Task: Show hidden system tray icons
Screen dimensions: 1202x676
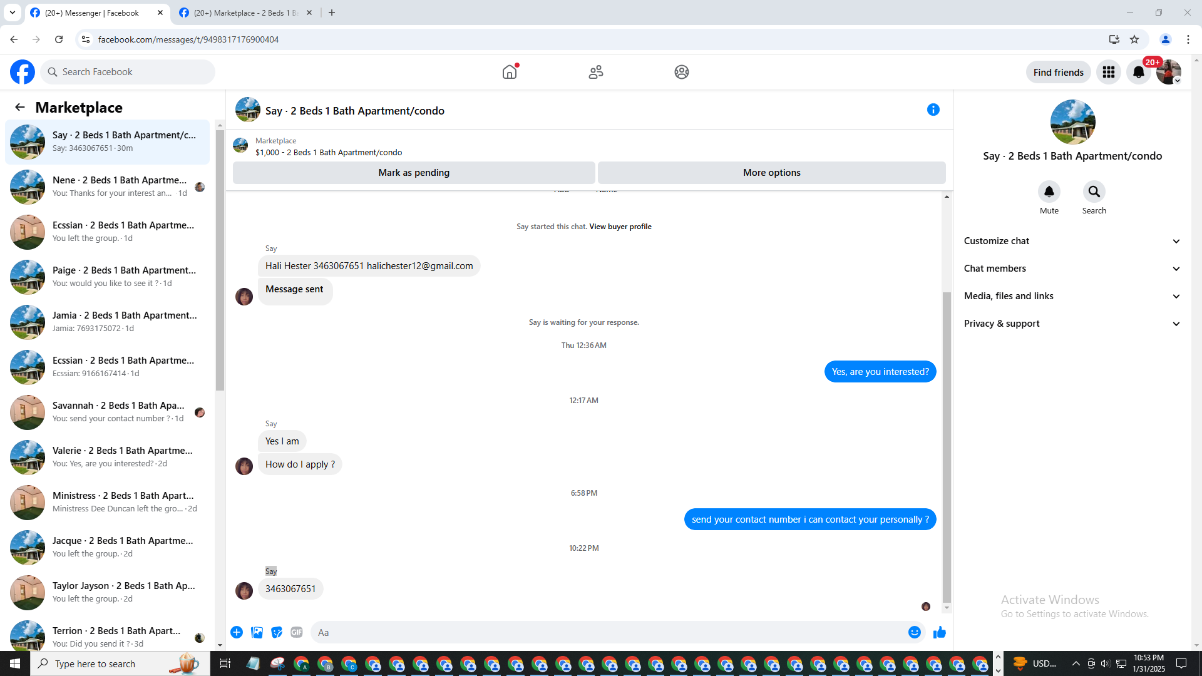Action: pyautogui.click(x=1076, y=663)
